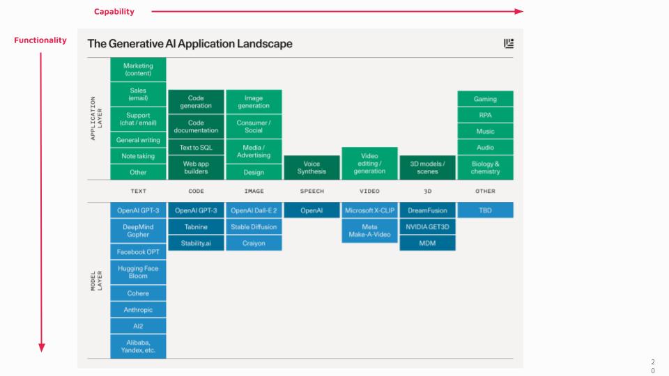669x376 pixels.
Task: Select the Image generation box
Action: coord(254,102)
